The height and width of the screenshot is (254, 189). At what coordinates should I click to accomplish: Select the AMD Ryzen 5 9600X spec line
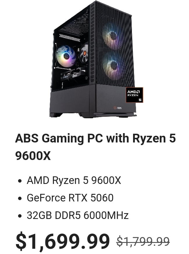coord(74,180)
